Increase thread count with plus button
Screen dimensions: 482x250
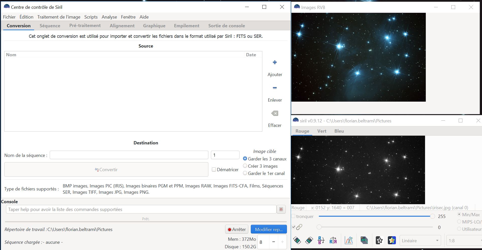282,242
